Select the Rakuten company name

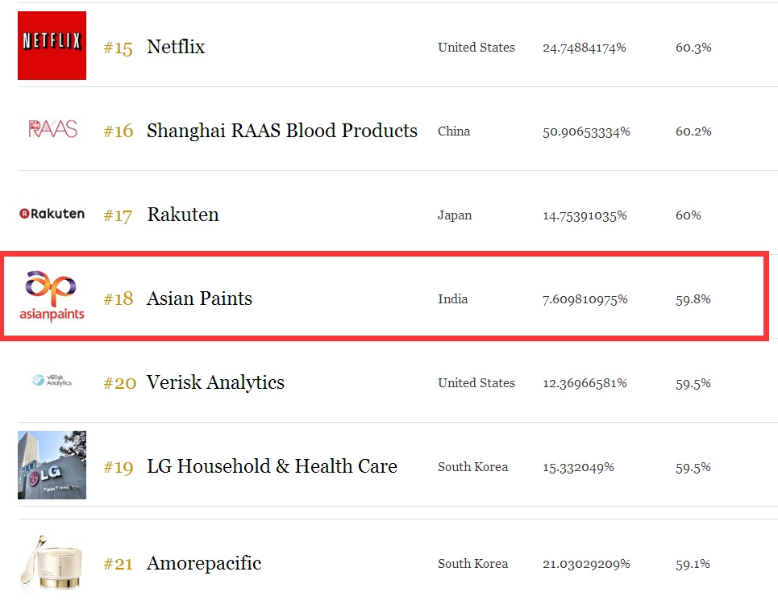[182, 215]
